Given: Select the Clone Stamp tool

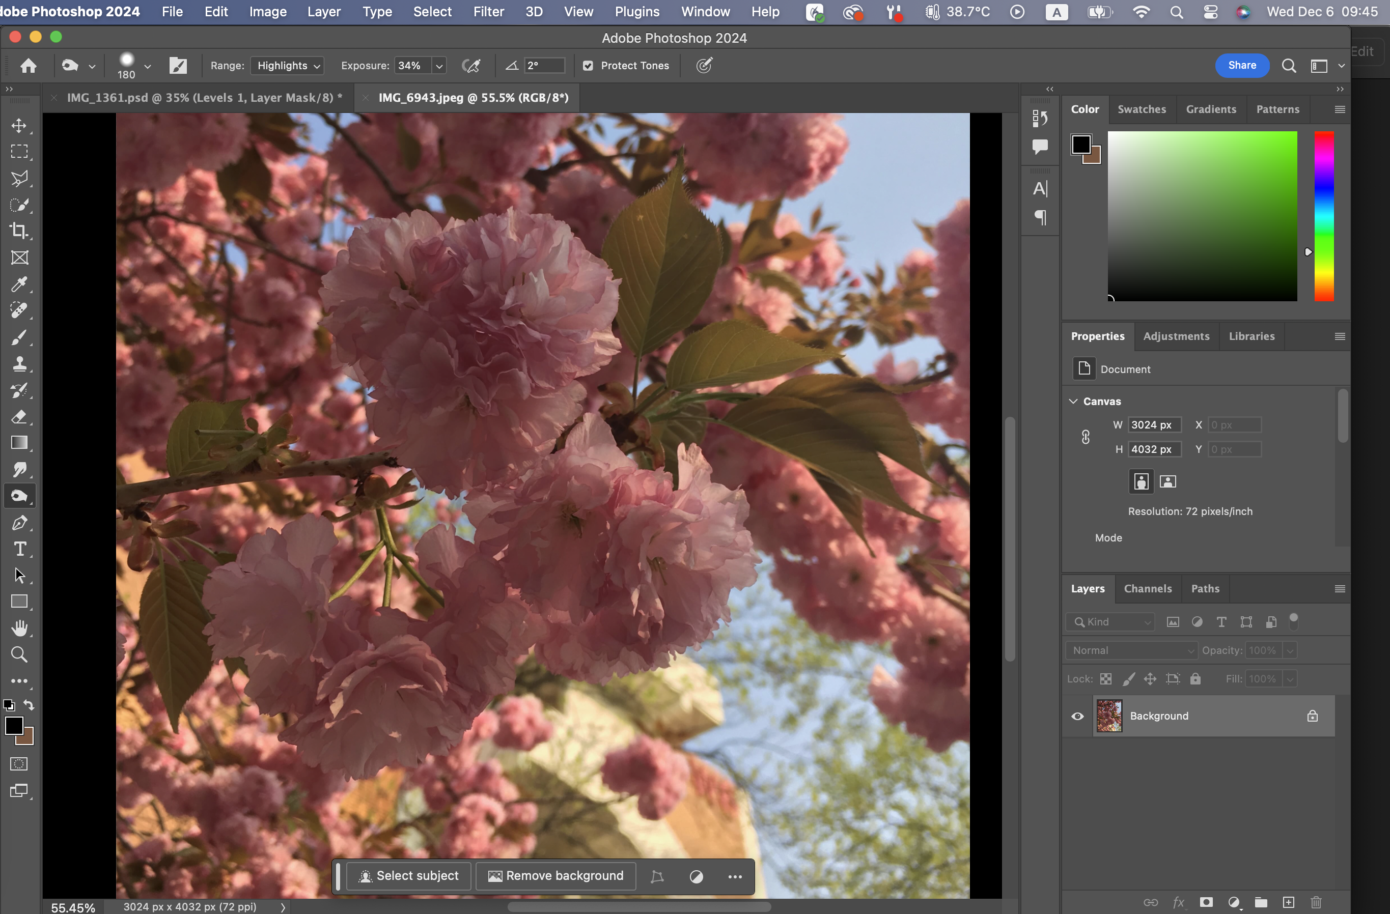Looking at the screenshot, I should click(x=19, y=364).
